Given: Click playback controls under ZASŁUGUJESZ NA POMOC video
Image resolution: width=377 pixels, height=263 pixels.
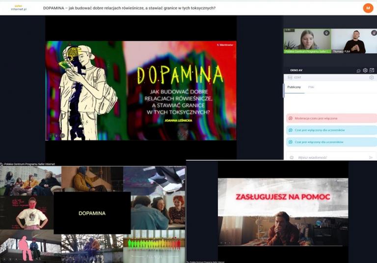Looking at the screenshot, I should (x=225, y=243).
